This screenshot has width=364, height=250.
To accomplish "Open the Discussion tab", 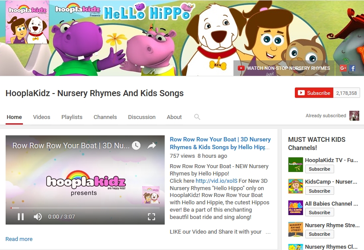I will [x=142, y=117].
